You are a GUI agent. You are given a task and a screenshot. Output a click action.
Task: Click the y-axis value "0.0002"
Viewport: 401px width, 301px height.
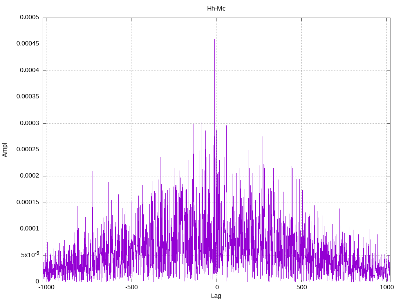[30, 176]
